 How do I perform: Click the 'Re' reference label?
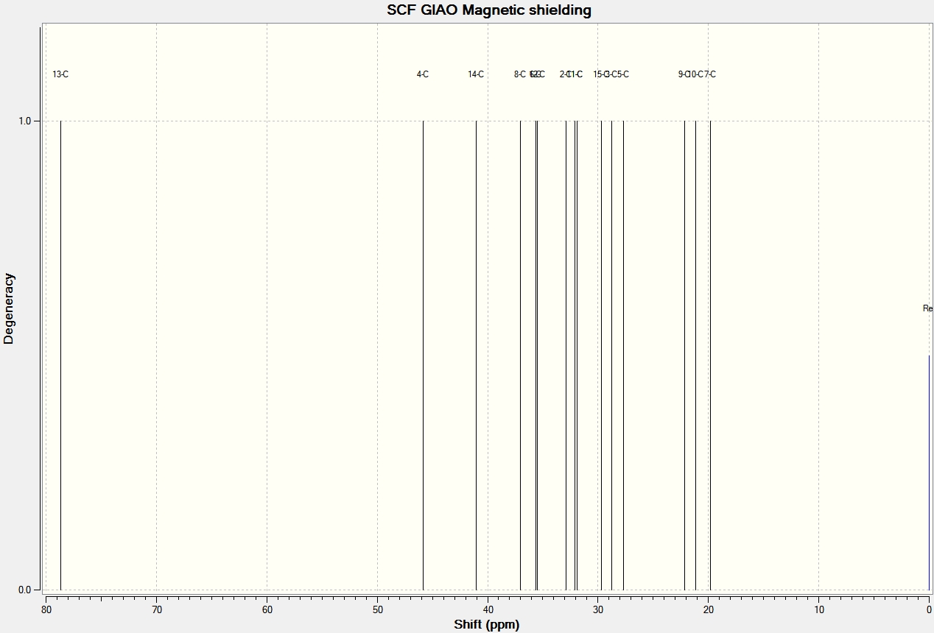[x=927, y=308]
